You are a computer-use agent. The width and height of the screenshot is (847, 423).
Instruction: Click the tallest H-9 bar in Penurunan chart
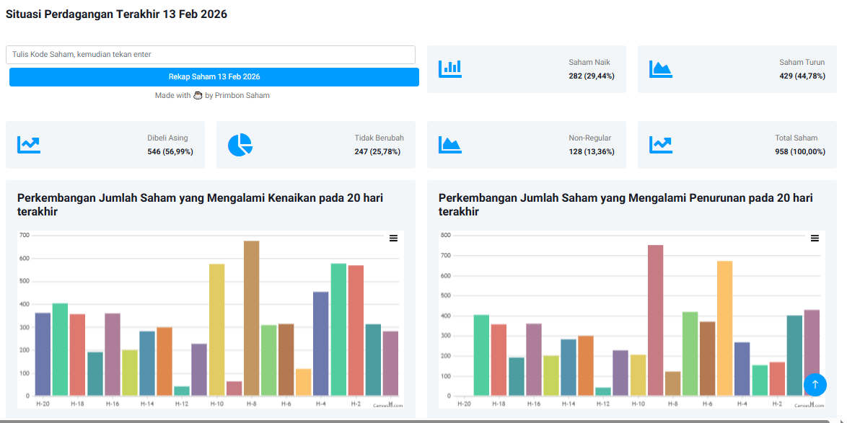[655, 321]
